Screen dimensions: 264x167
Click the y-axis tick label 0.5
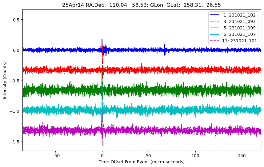pyautogui.click(x=16, y=20)
